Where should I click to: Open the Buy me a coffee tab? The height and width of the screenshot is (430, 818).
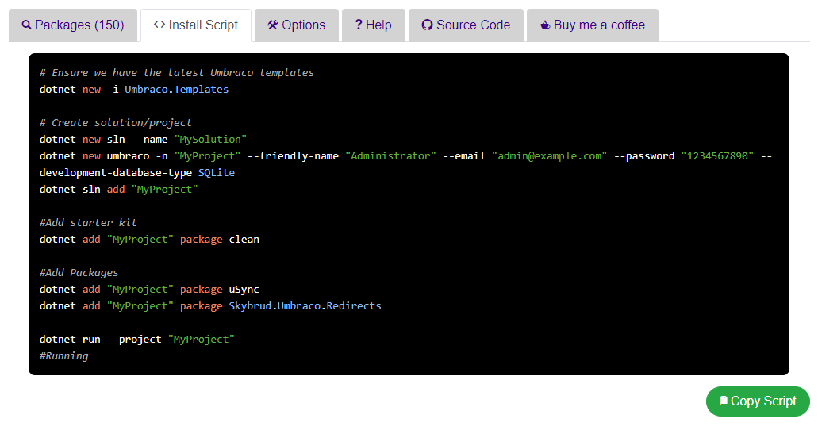(593, 25)
